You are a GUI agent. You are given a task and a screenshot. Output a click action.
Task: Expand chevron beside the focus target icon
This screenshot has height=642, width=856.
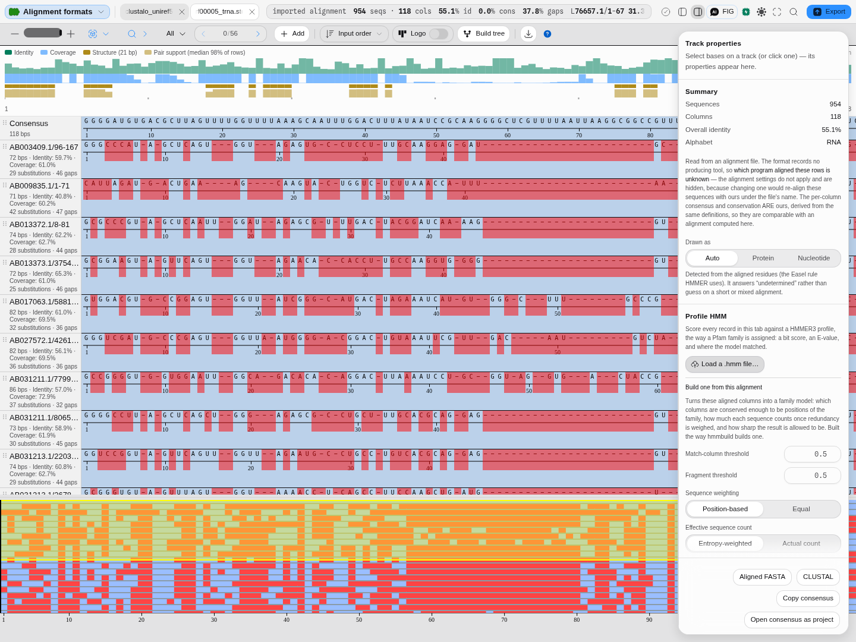(x=106, y=34)
